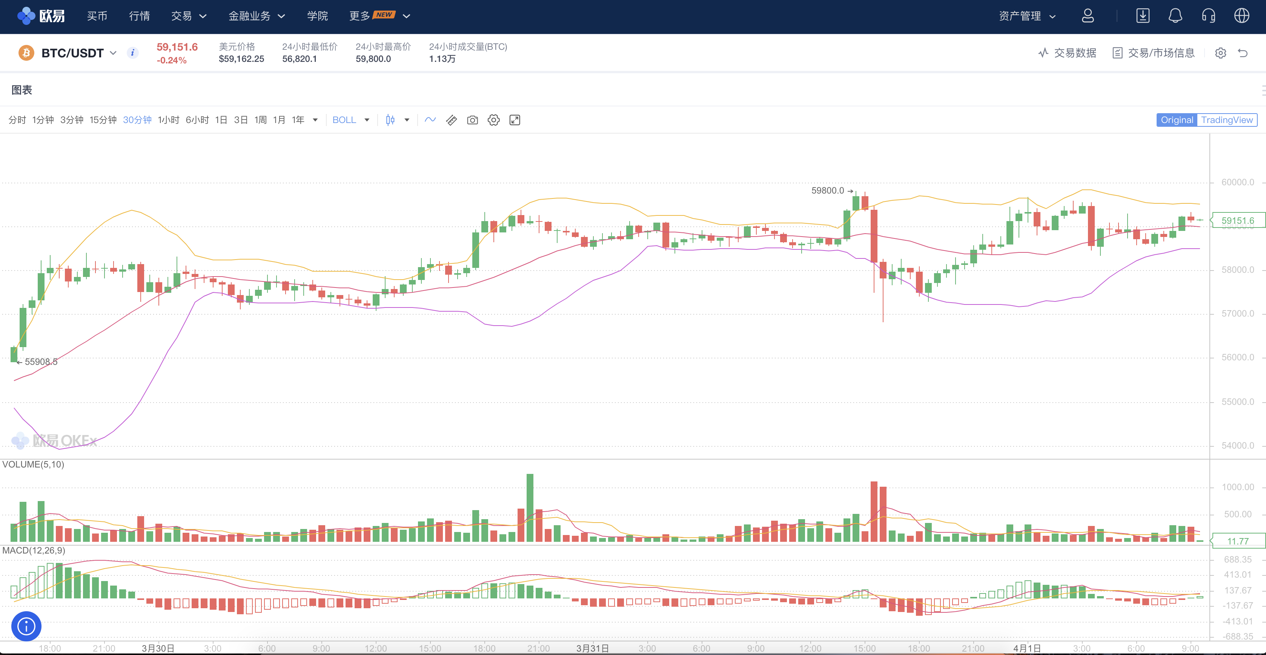
Task: Open the 学院 navigation item
Action: point(317,16)
